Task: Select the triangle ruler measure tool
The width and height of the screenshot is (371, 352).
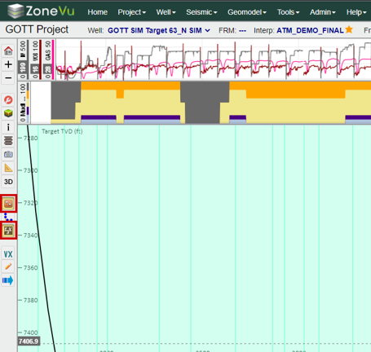Action: (x=8, y=168)
